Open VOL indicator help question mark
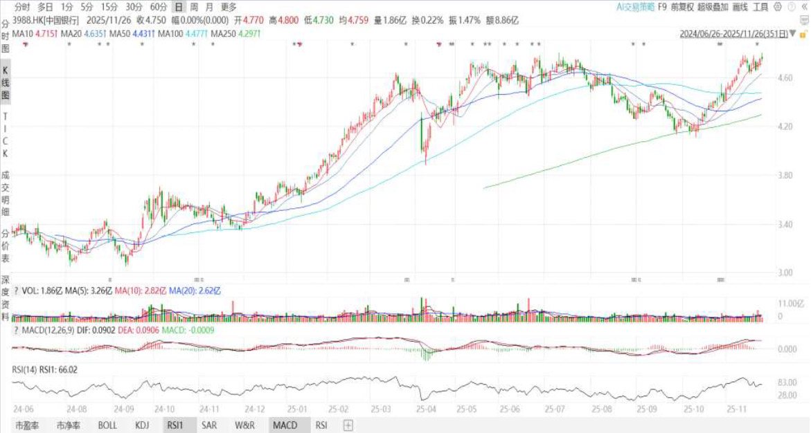Image resolution: width=811 pixels, height=433 pixels. pyautogui.click(x=16, y=291)
